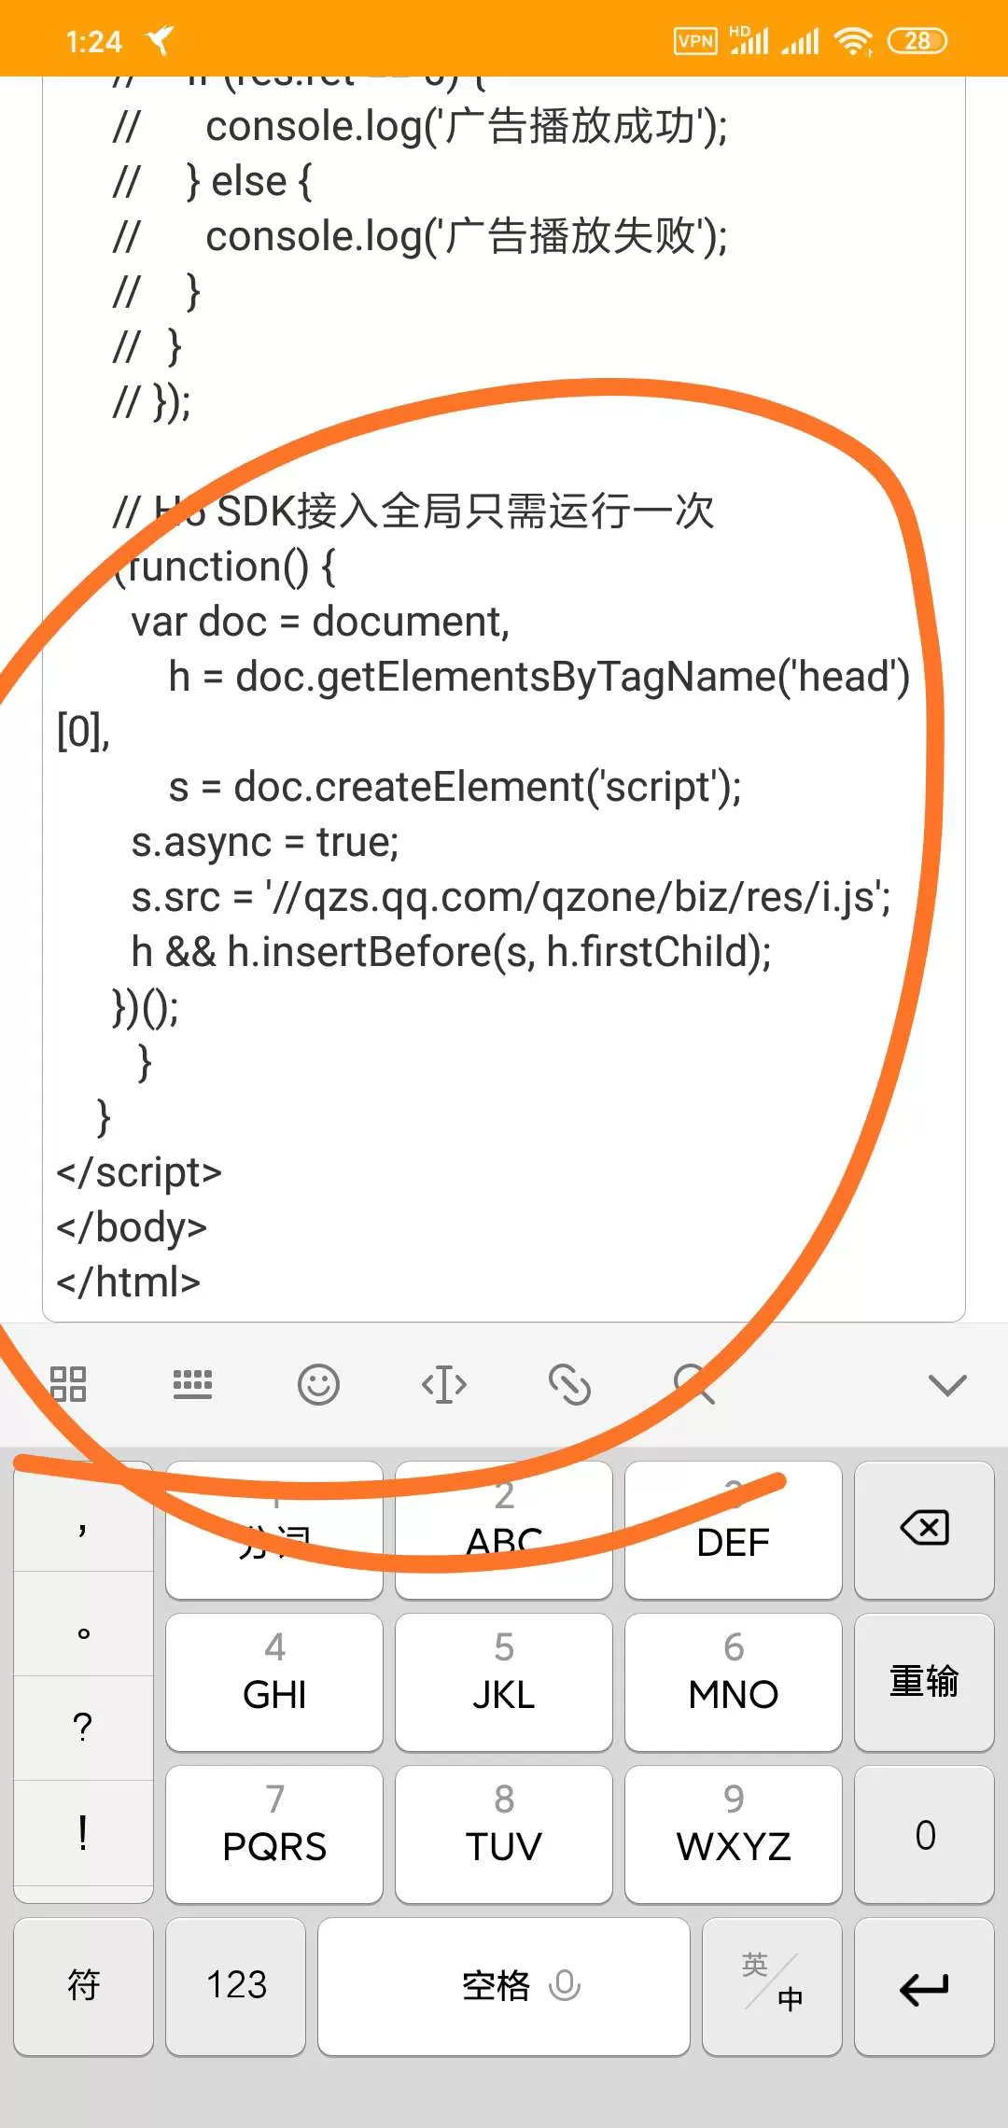This screenshot has width=1008, height=2128.
Task: Switch to the 123 numeric keyboard
Action: (x=236, y=1986)
